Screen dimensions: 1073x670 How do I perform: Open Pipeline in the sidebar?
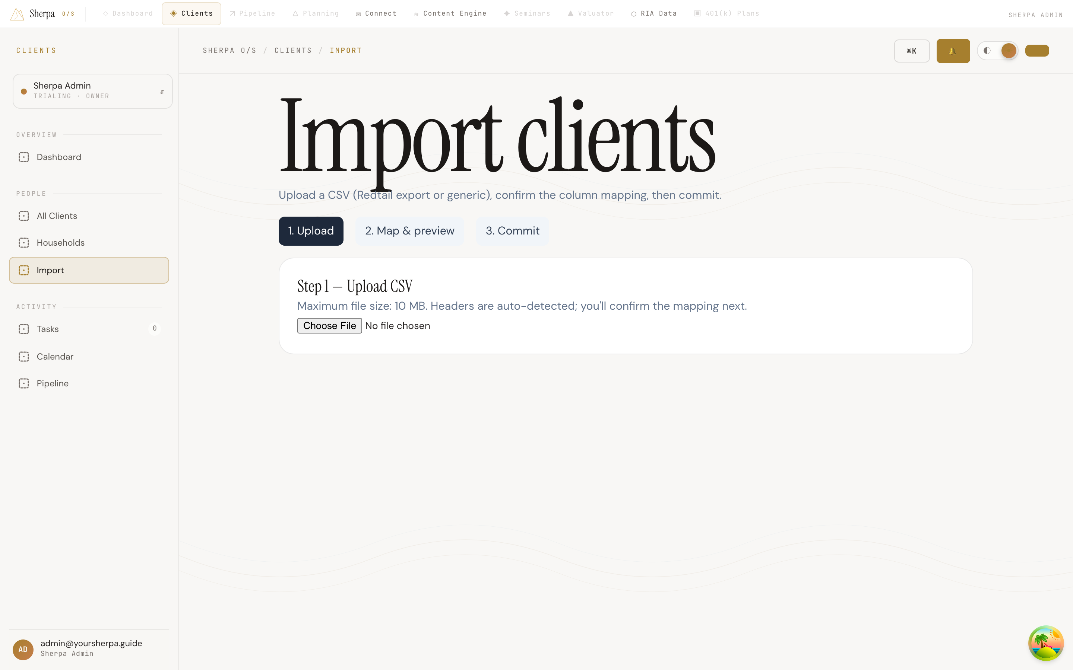pos(89,383)
